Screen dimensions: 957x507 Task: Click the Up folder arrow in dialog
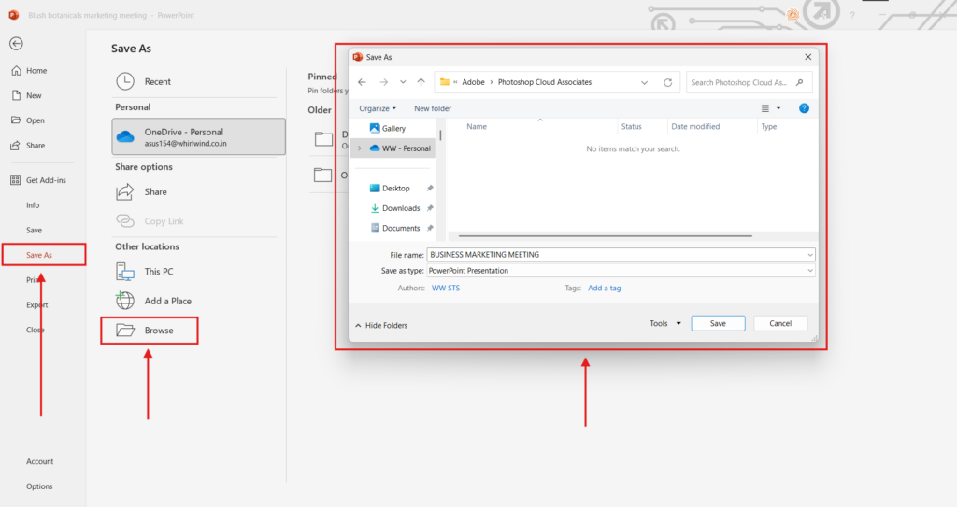(x=421, y=82)
